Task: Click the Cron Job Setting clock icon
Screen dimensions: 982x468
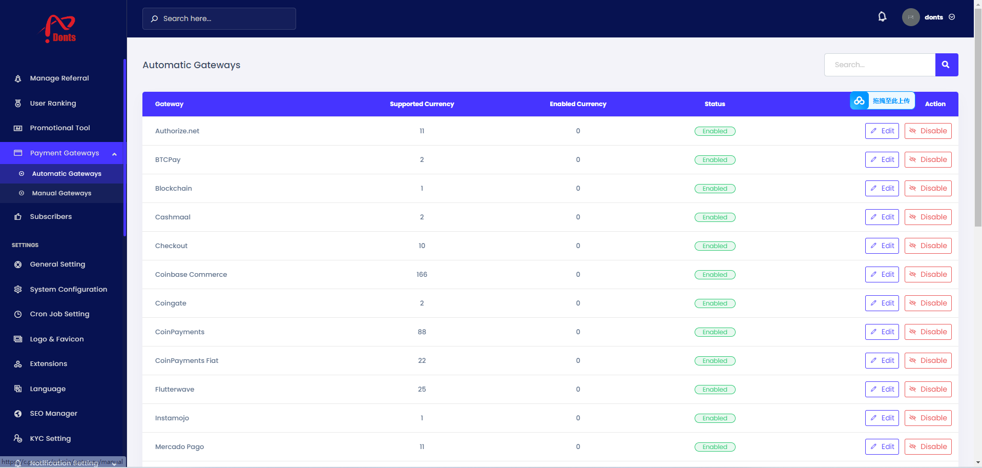Action: (x=18, y=314)
